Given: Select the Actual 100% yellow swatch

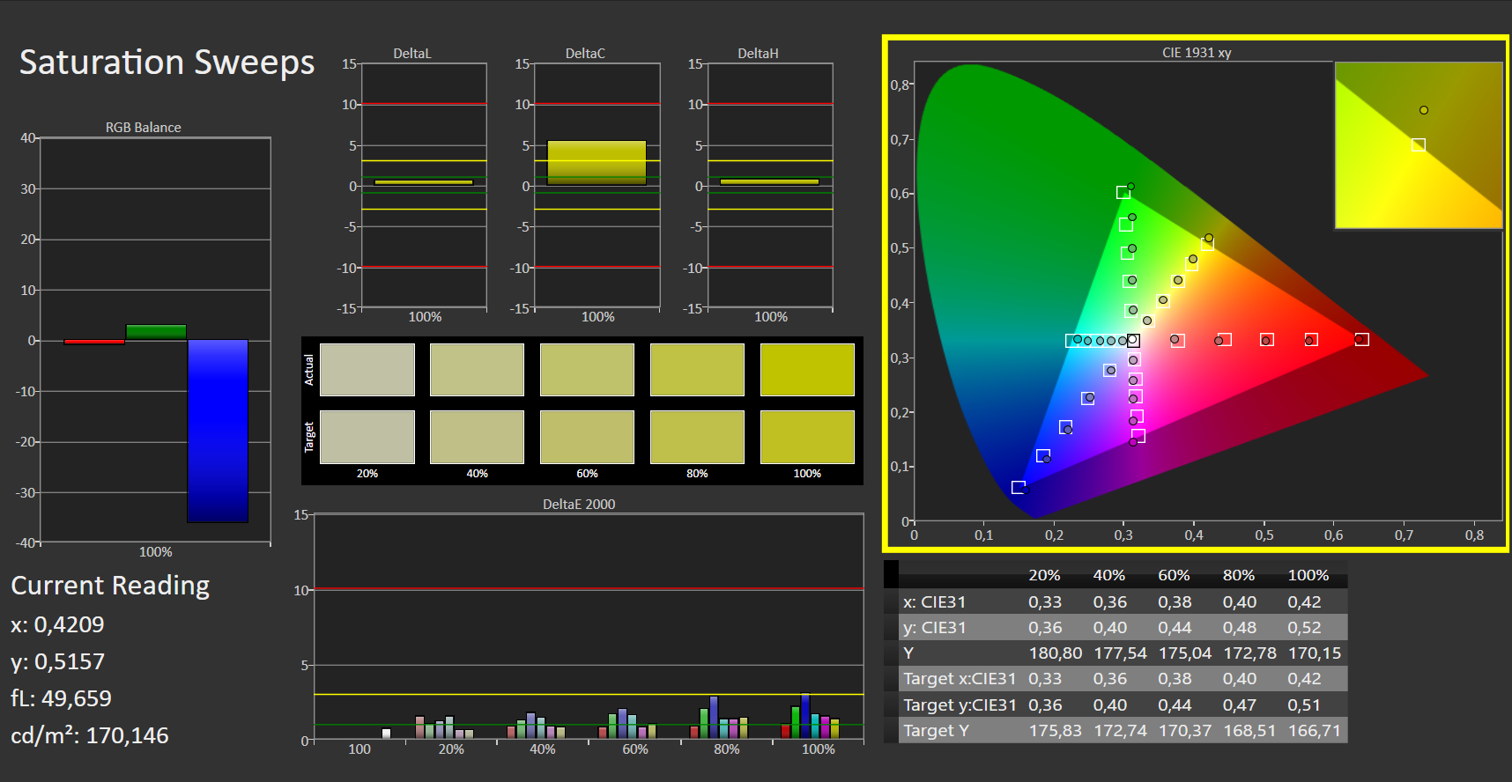Looking at the screenshot, I should pyautogui.click(x=807, y=370).
